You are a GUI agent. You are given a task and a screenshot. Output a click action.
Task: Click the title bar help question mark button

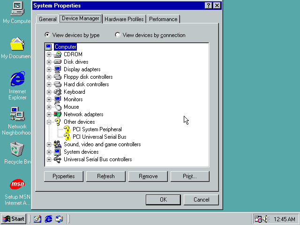pyautogui.click(x=208, y=5)
